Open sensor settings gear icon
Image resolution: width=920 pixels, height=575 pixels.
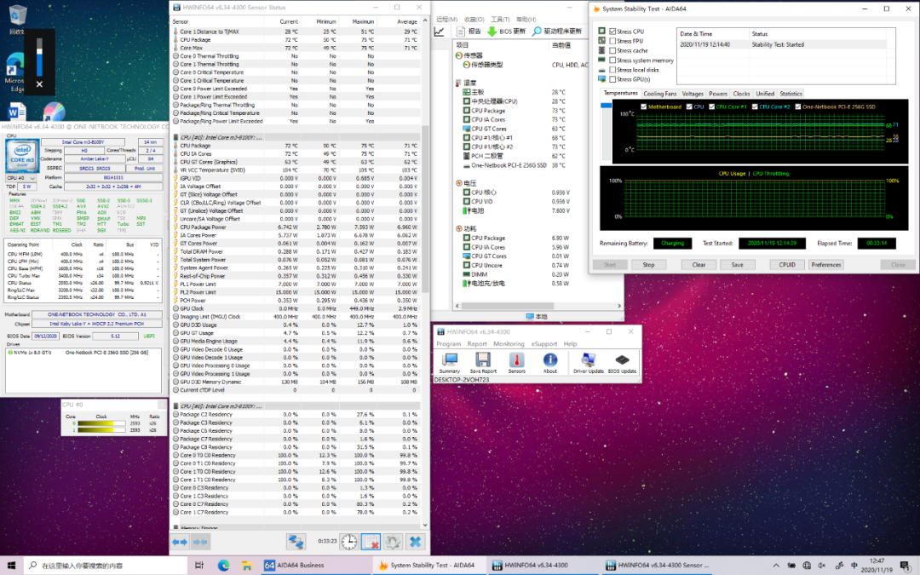click(x=393, y=541)
